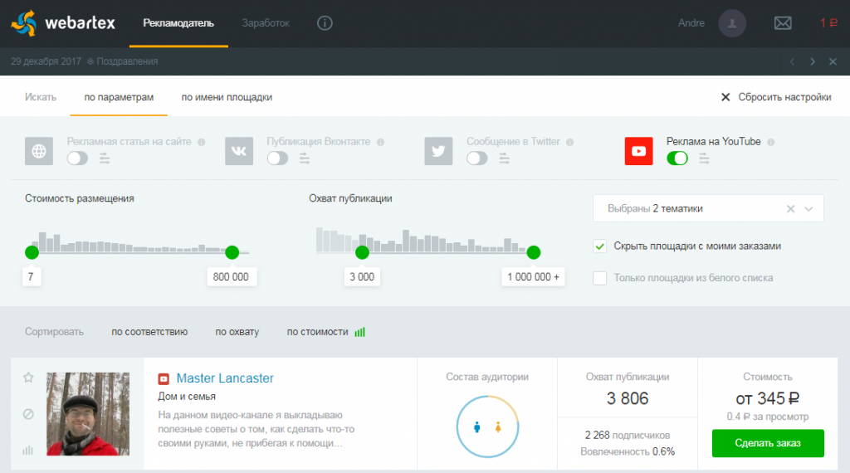
Task: Add Master Lancaster to favorites star
Action: coord(29,377)
